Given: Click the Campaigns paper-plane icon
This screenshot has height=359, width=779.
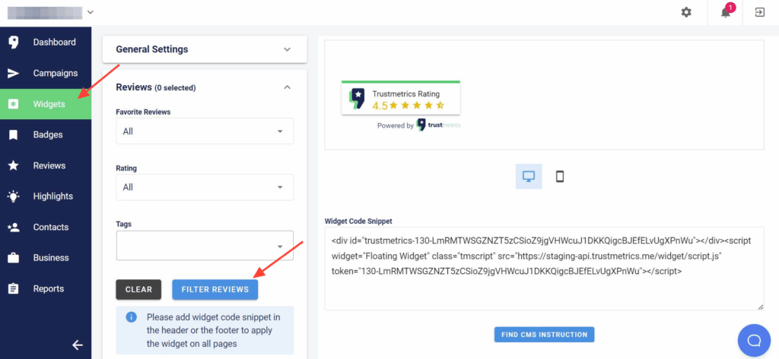Looking at the screenshot, I should (14, 74).
